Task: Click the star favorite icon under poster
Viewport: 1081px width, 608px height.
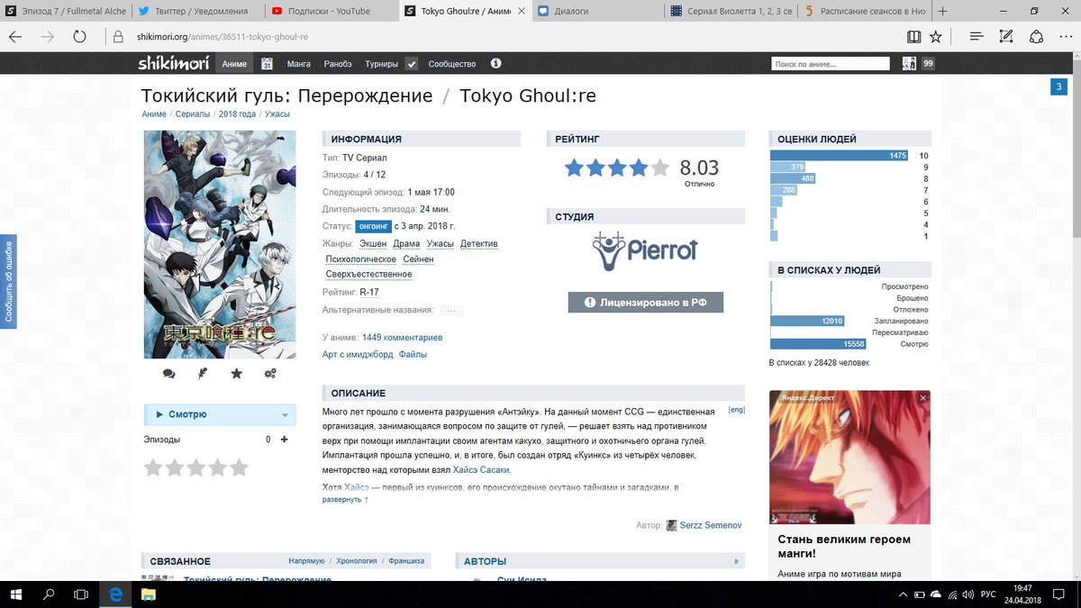Action: (x=236, y=374)
